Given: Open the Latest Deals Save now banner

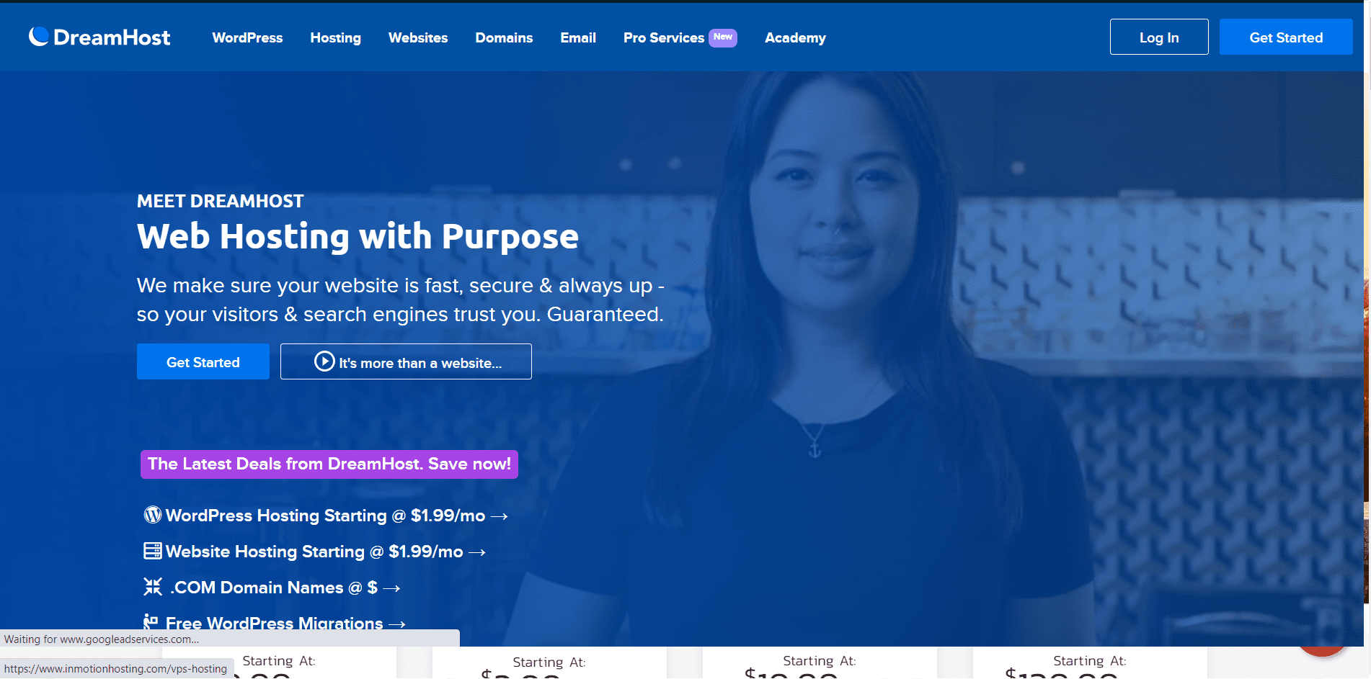Looking at the screenshot, I should pyautogui.click(x=329, y=464).
